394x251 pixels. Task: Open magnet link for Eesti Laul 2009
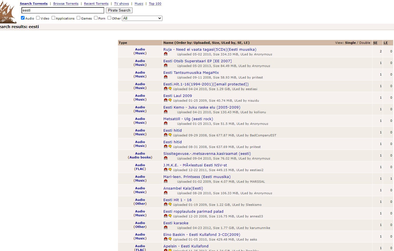click(x=166, y=100)
